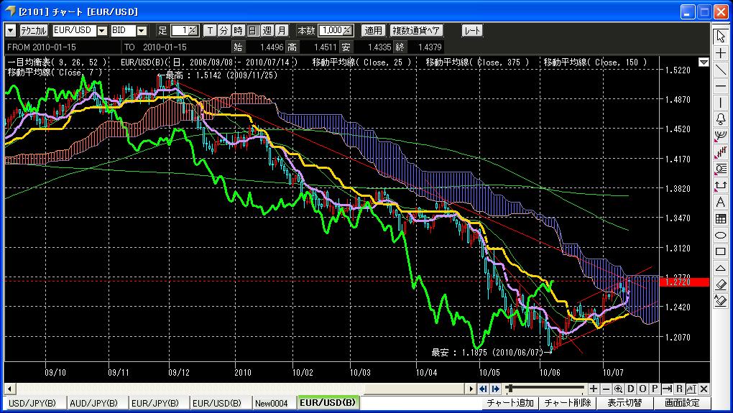Jump chart back with left blue arrow

pyautogui.click(x=484, y=389)
